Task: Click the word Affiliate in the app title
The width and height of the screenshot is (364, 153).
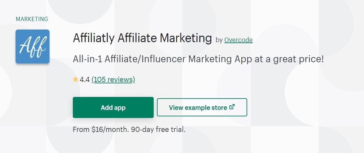Action: 137,38
